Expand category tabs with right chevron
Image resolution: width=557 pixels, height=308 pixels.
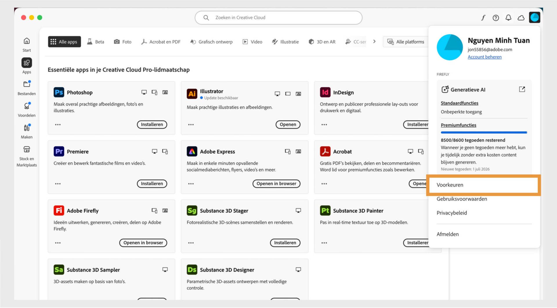pyautogui.click(x=375, y=41)
